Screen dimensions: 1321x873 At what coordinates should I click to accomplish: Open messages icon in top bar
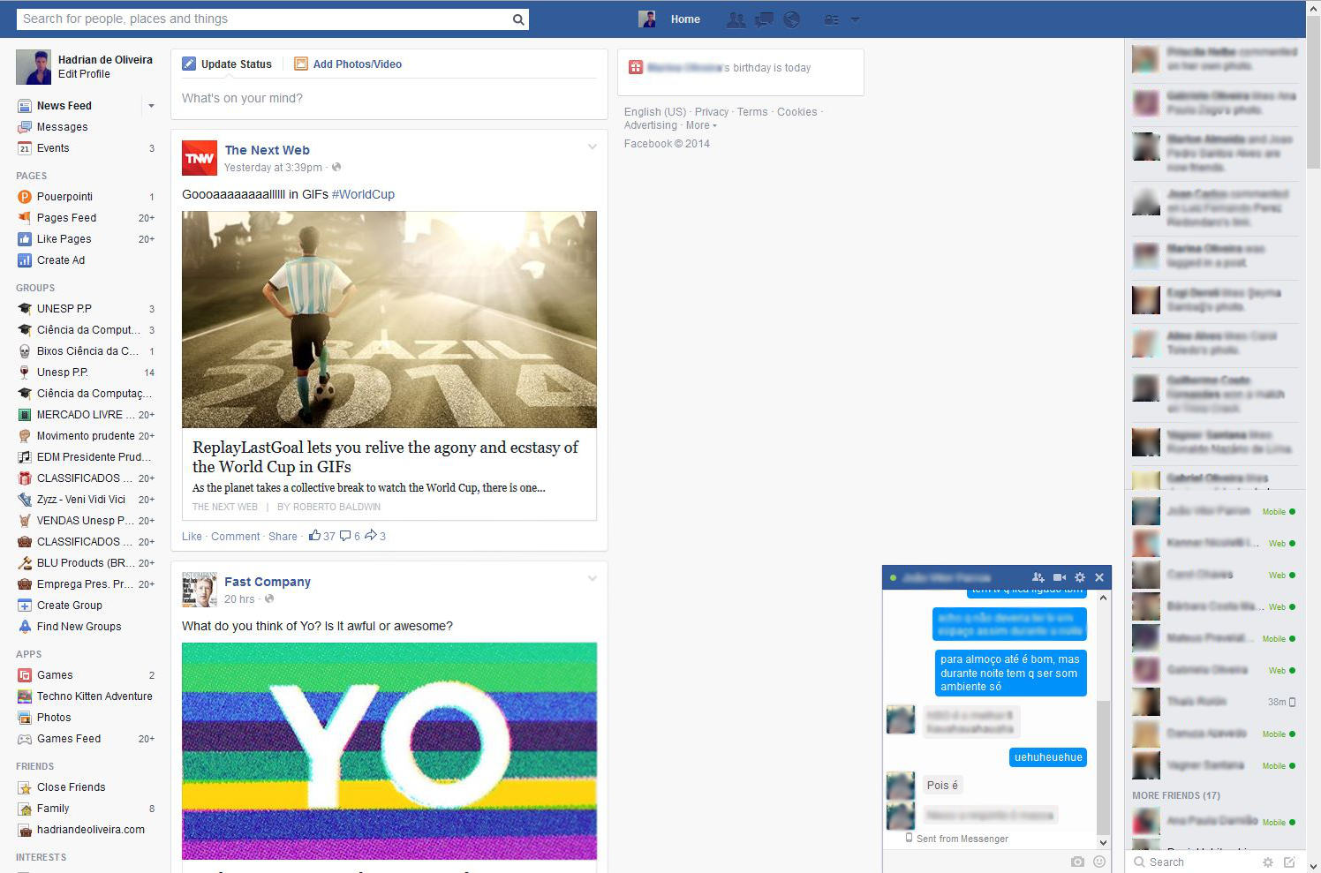[x=765, y=19]
